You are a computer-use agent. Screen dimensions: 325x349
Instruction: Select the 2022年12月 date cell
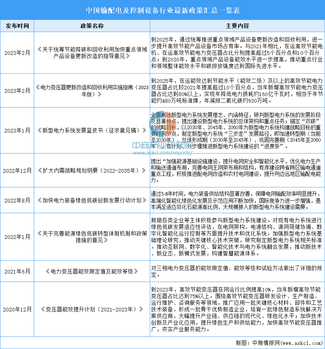(17, 170)
